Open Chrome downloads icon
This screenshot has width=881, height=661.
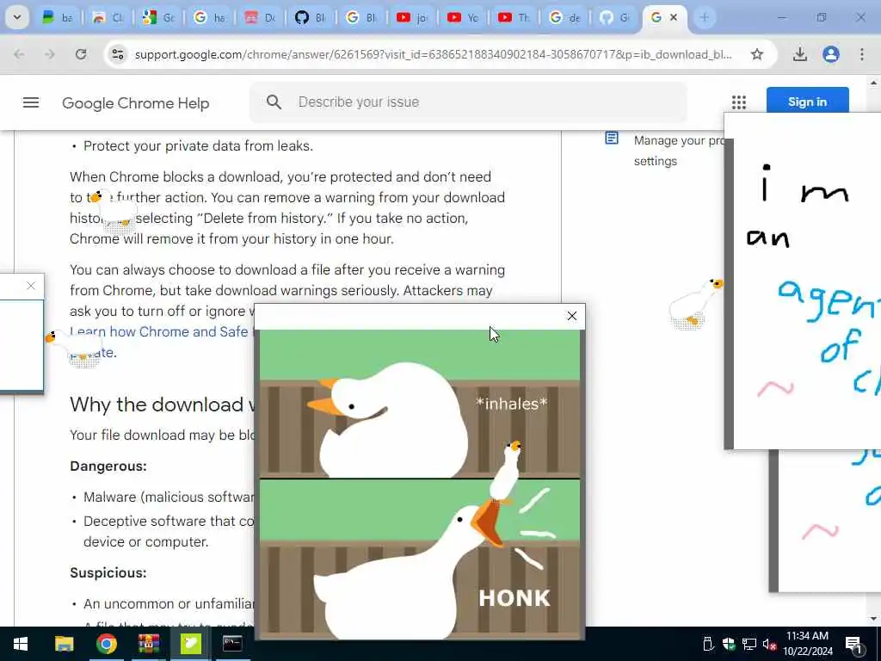pos(800,54)
